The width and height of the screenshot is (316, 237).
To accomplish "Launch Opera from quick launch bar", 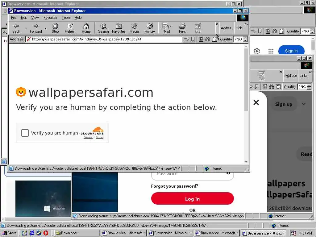I will point(46,233).
